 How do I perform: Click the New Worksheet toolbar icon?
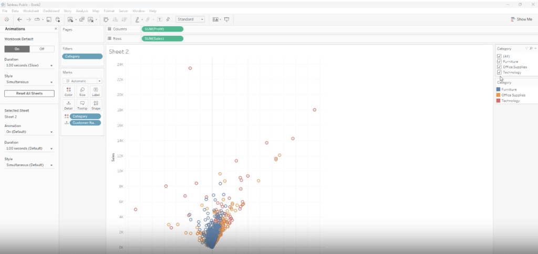70,19
